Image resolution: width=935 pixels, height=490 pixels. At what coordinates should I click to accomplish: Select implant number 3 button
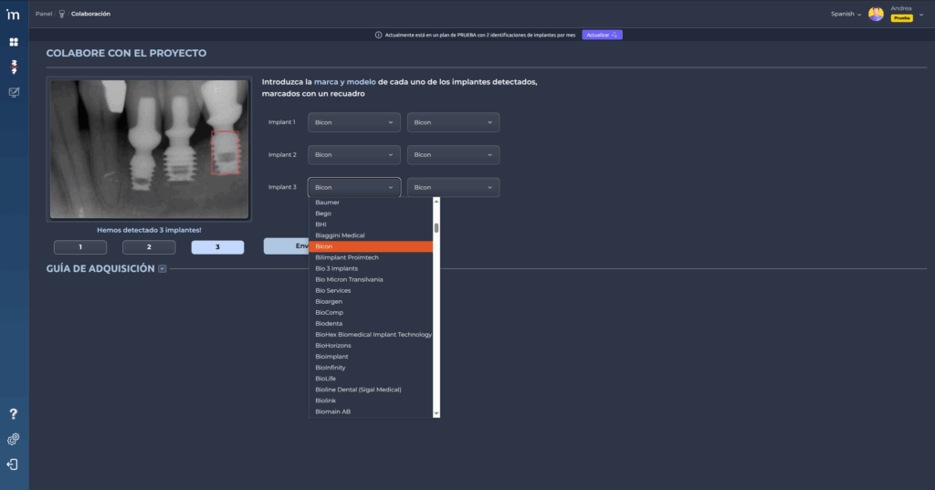click(x=217, y=247)
